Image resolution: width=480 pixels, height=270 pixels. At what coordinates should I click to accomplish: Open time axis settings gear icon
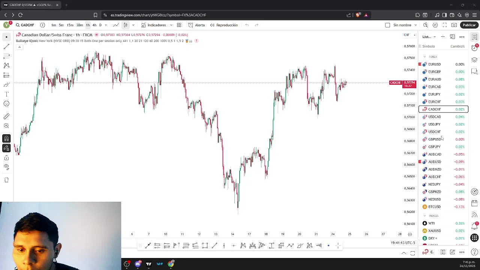(410, 234)
